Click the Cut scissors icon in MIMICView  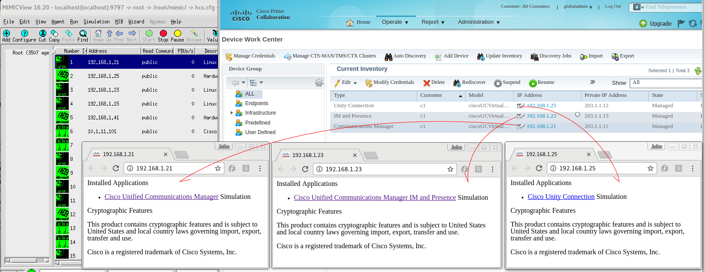click(x=42, y=33)
